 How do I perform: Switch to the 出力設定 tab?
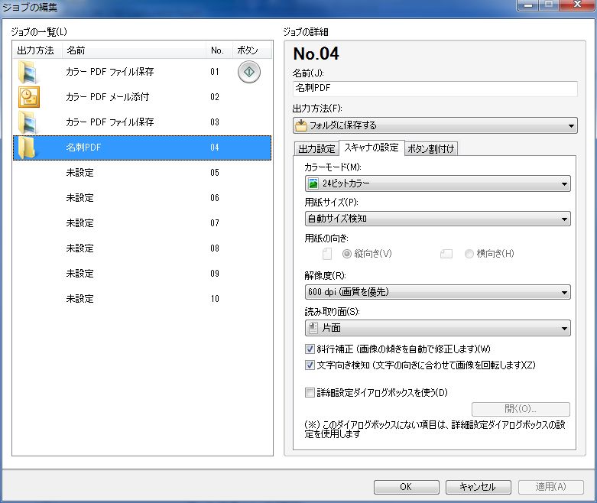pos(316,149)
